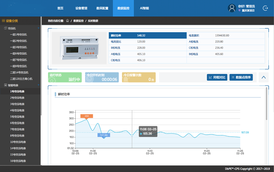The image size is (274, 172).
Task: Click the 同框对比 button
Action: [217, 77]
